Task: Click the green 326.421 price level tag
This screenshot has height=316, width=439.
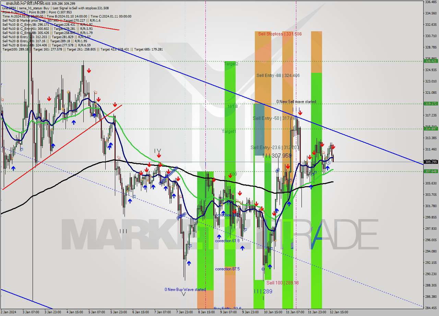Action: pyautogui.click(x=431, y=61)
